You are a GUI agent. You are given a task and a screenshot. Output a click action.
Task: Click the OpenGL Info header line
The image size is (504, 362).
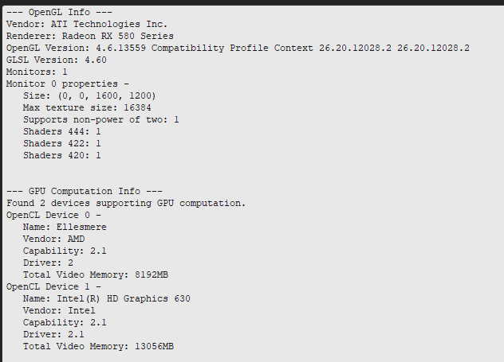click(59, 12)
